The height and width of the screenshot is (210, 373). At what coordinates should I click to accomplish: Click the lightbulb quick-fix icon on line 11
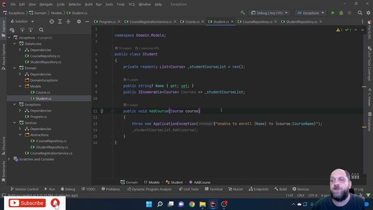click(x=101, y=111)
